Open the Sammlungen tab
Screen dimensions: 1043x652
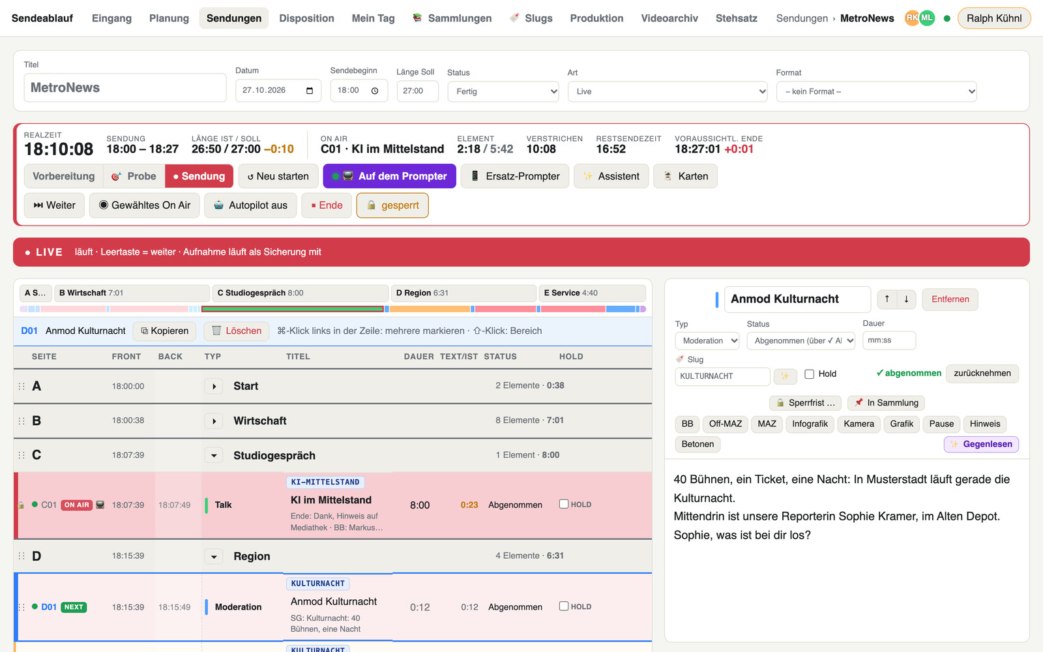452,18
